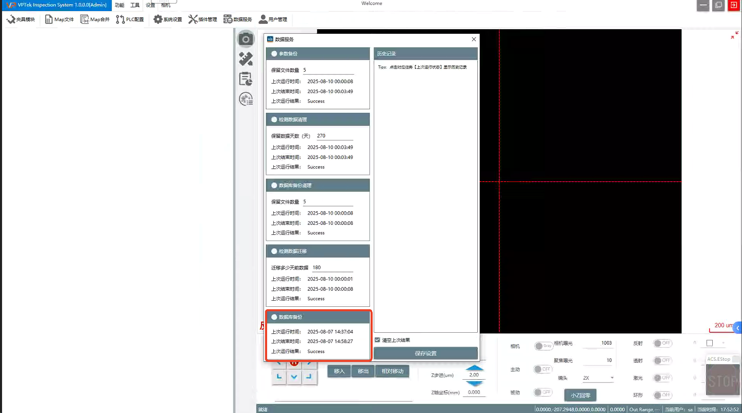
Task: Open the clipboard report icon in sidebar
Action: click(246, 79)
